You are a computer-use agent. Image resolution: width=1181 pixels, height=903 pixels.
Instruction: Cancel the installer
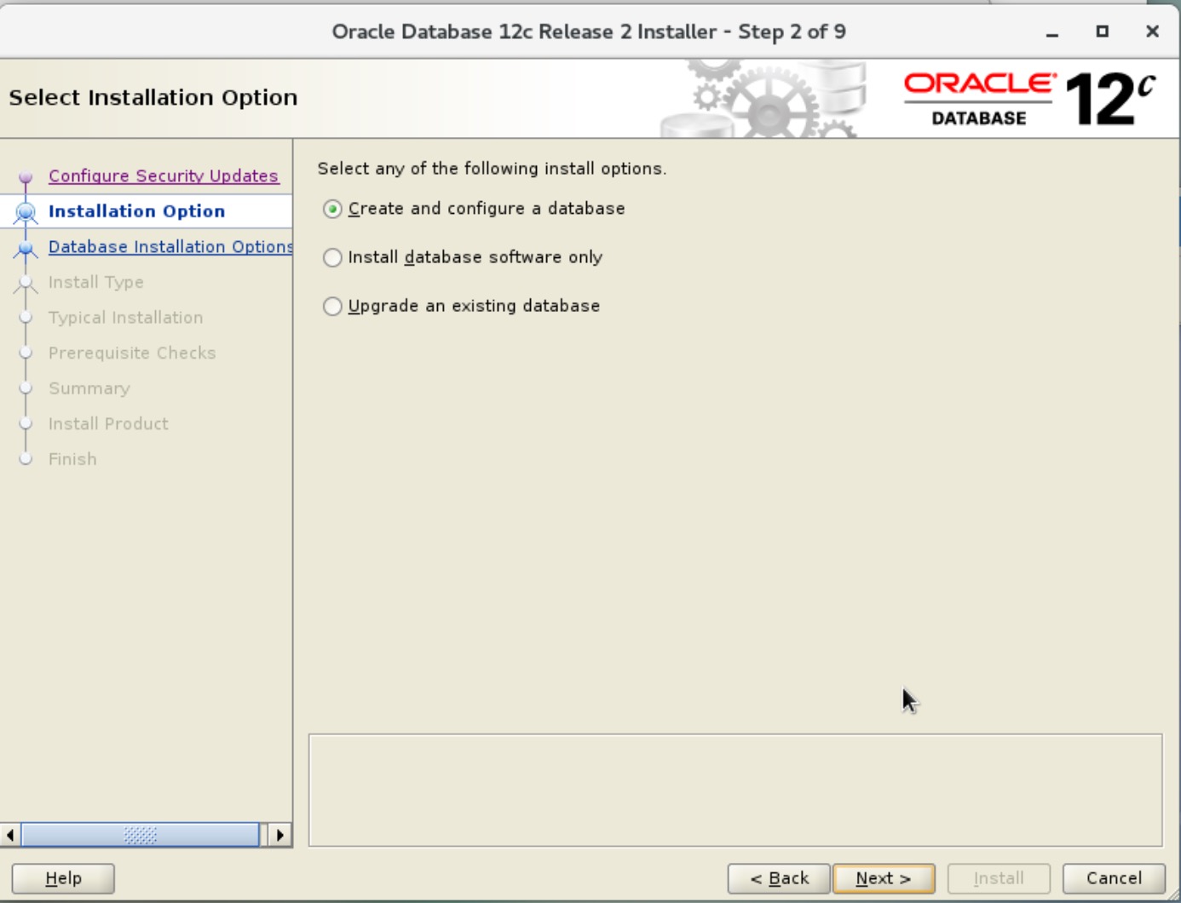[x=1114, y=878]
